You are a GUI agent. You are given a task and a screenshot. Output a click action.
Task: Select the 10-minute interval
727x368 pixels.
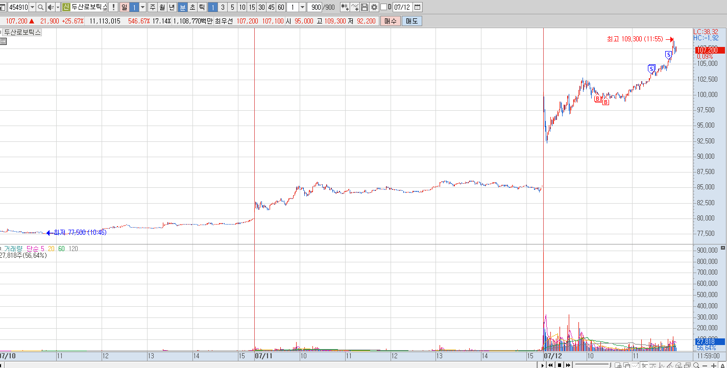coord(242,7)
